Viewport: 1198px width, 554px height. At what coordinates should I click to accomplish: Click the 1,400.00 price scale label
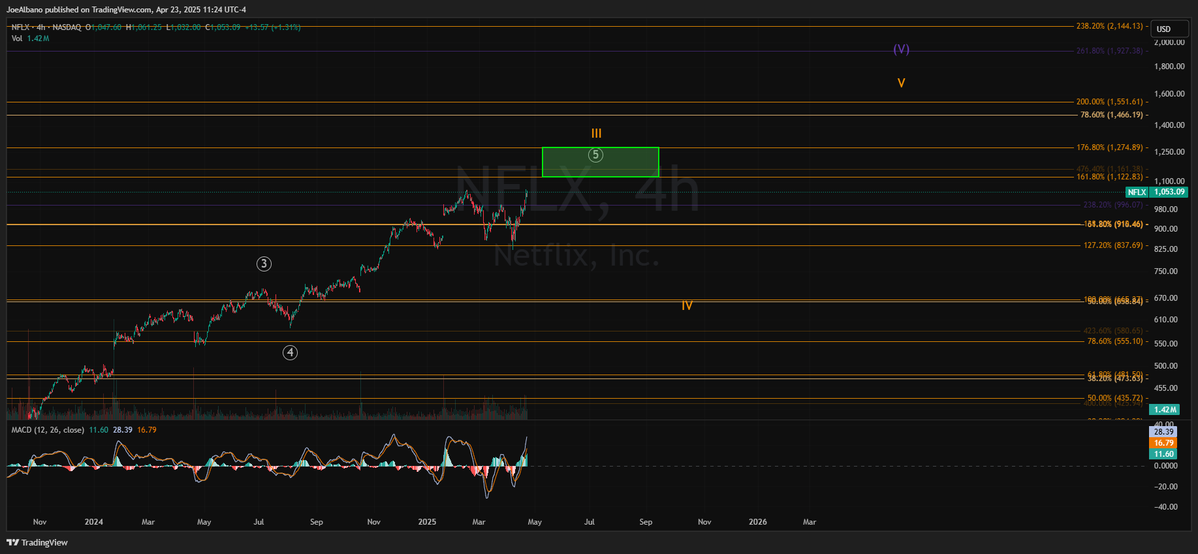(x=1169, y=125)
